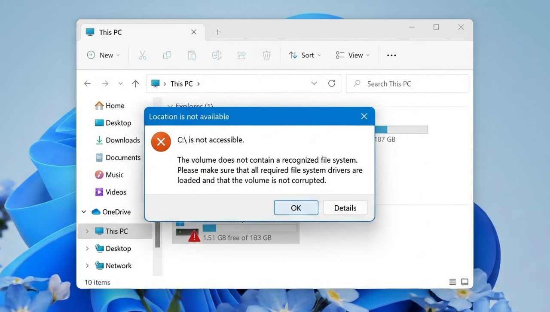Expand the This PC tree item

tap(87, 231)
